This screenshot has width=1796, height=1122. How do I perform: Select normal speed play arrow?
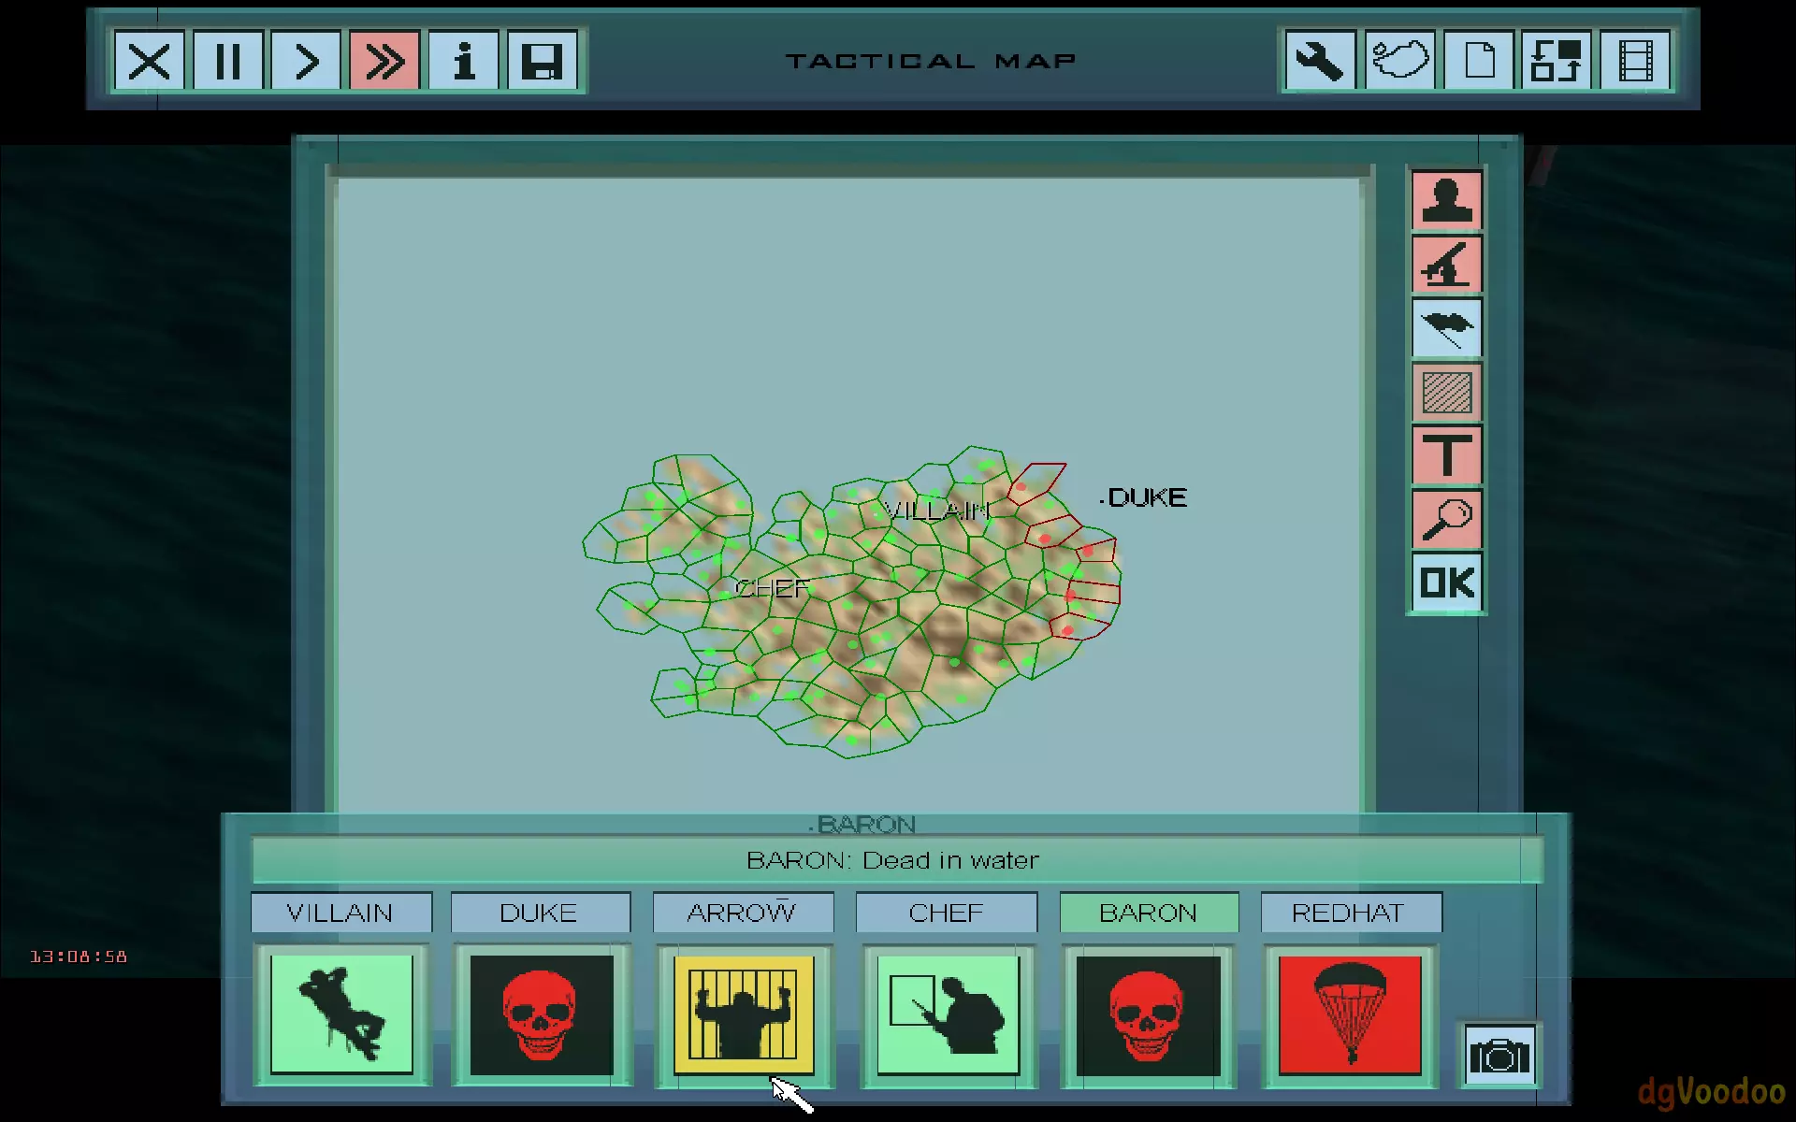[306, 62]
